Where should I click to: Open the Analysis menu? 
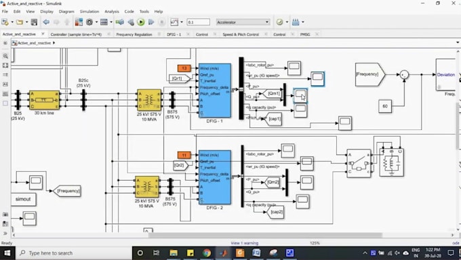coord(112,12)
